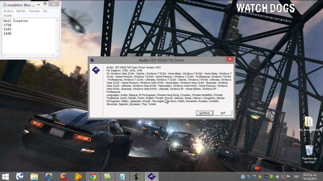Open File Explorer from the taskbar
This screenshot has height=181, width=323.
(34, 176)
